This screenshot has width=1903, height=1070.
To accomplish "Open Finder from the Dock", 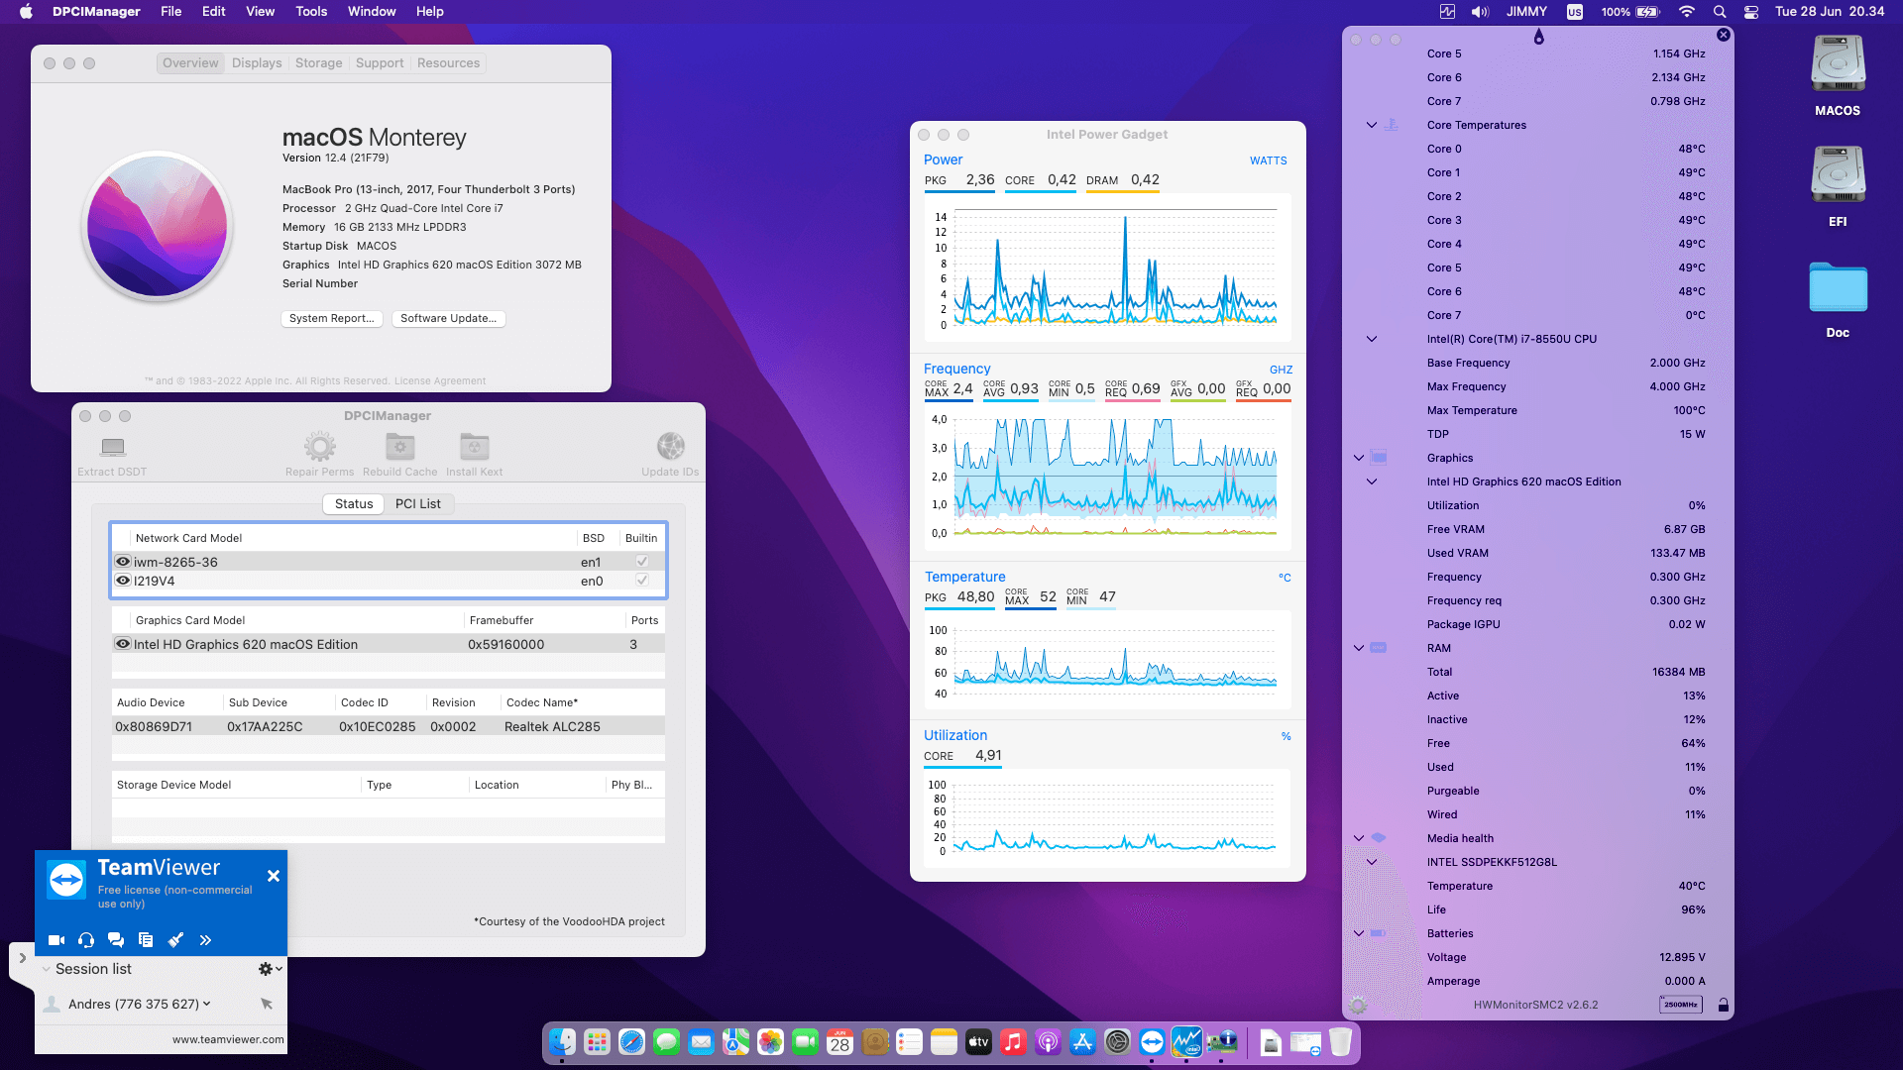I will (562, 1042).
